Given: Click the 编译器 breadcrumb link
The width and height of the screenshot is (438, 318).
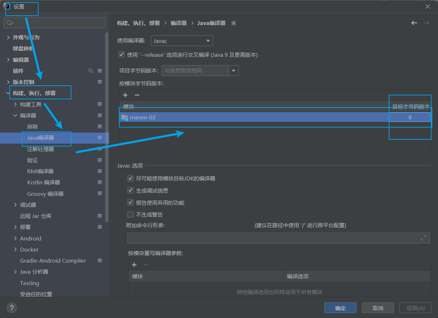Looking at the screenshot, I should [x=178, y=23].
